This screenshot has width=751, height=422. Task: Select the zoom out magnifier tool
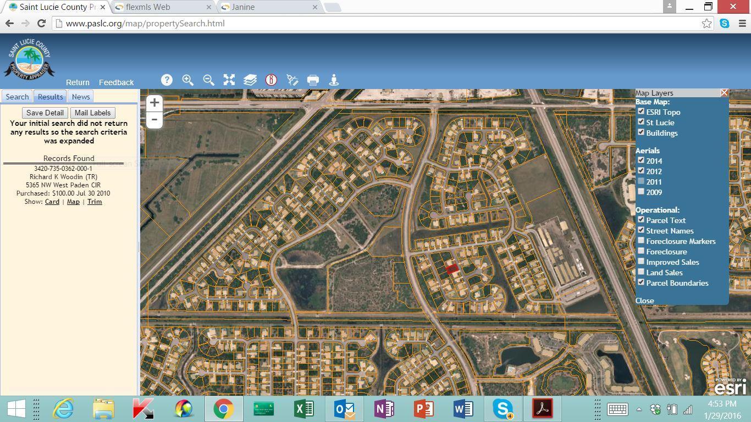pyautogui.click(x=208, y=80)
